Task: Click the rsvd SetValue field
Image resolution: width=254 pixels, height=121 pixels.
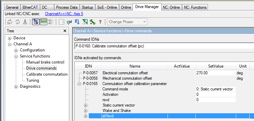Action: pos(216,100)
